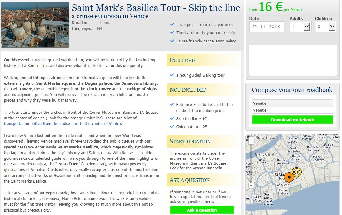This screenshot has height=215, width=342.
Task: Click the checkmark beside 1 hour guided walking tour
Action: tap(172, 75)
